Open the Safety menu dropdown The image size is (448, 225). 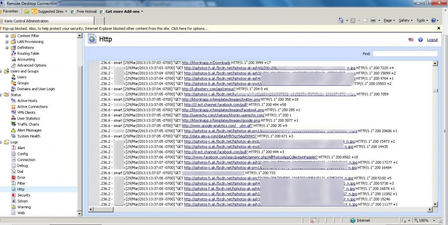tap(406, 21)
